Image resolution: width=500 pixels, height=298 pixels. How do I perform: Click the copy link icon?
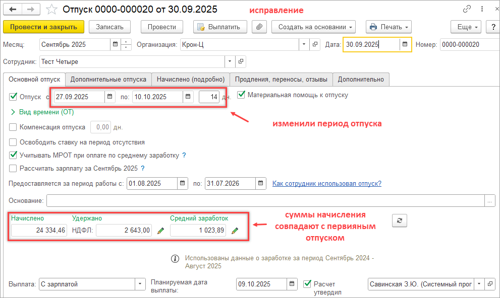pos(467,10)
